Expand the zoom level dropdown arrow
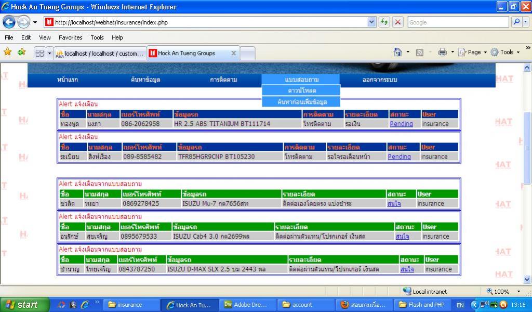 [518, 291]
